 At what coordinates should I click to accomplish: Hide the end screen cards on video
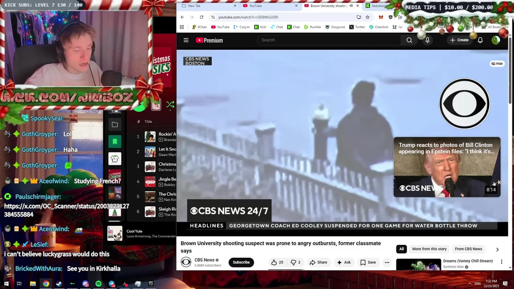tap(497, 63)
